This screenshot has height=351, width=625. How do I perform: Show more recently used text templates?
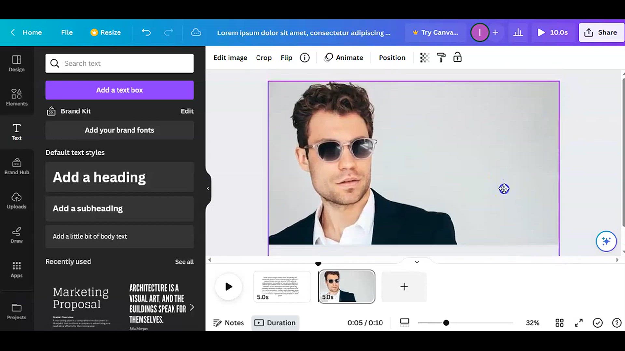192,307
